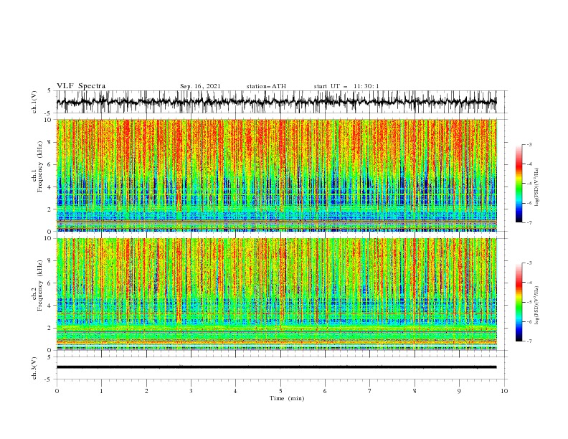
Task: Click the "ch.1(V)" axis label
Action: coord(34,102)
